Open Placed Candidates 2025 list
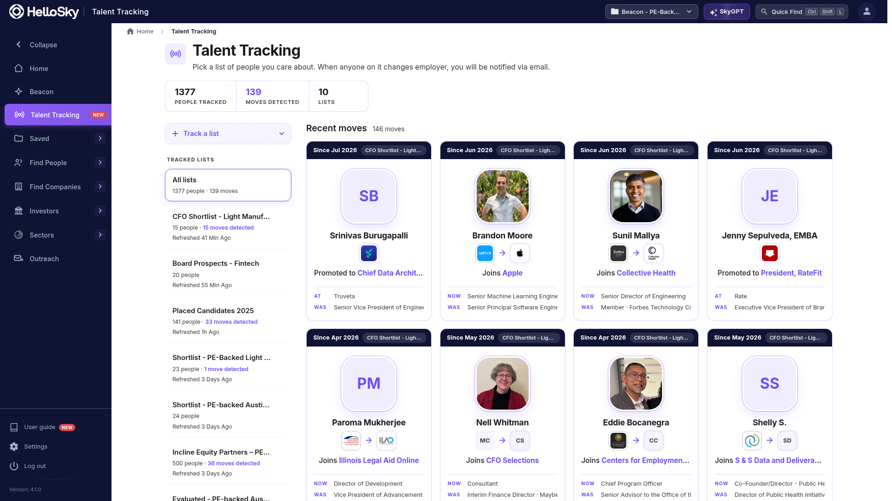The height and width of the screenshot is (501, 892). 228,321
